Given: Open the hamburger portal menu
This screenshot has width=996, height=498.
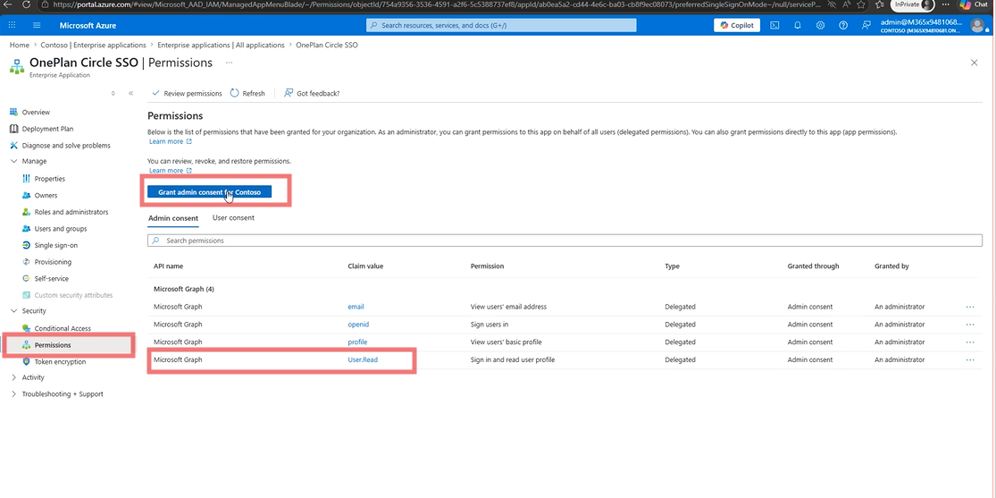Looking at the screenshot, I should [37, 25].
